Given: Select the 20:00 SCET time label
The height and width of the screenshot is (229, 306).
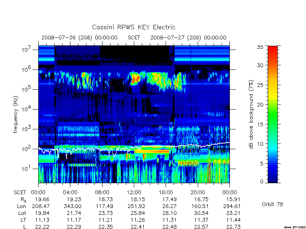Looking at the screenshot, I should coord(198,193).
